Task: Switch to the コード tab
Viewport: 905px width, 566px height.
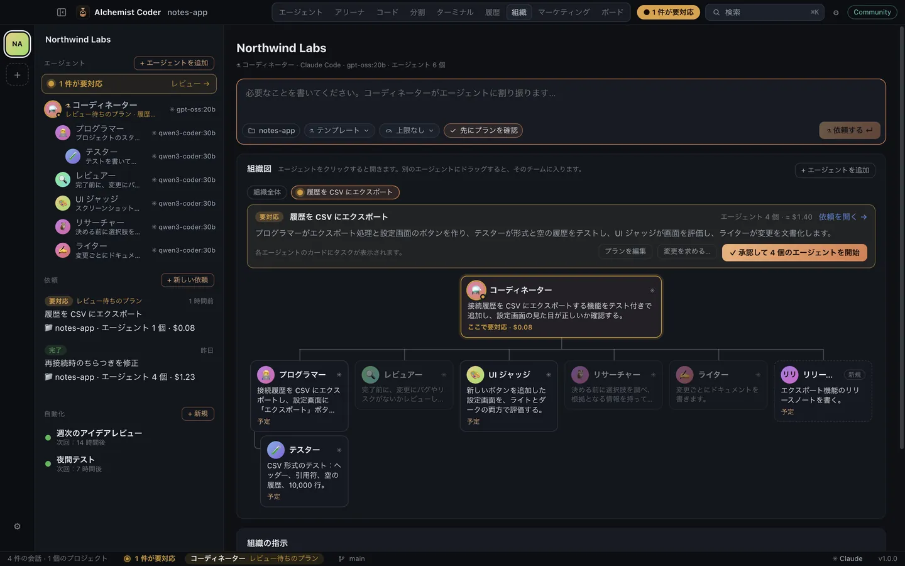Action: pos(387,13)
